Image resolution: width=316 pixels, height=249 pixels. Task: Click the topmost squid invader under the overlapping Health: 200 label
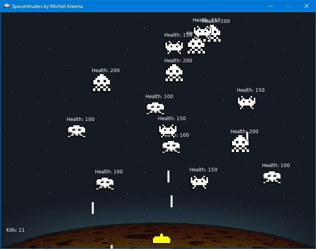click(x=213, y=33)
